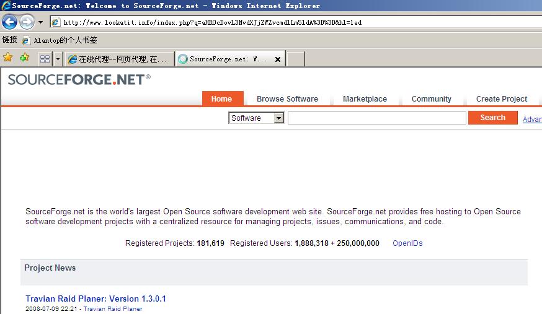Open the Advanced search link
This screenshot has width=542, height=314.
point(532,119)
